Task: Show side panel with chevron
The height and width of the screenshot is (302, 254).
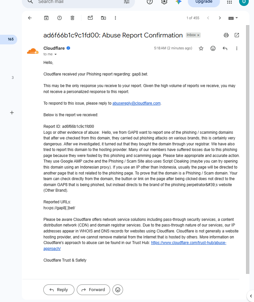Action: tap(251, 296)
